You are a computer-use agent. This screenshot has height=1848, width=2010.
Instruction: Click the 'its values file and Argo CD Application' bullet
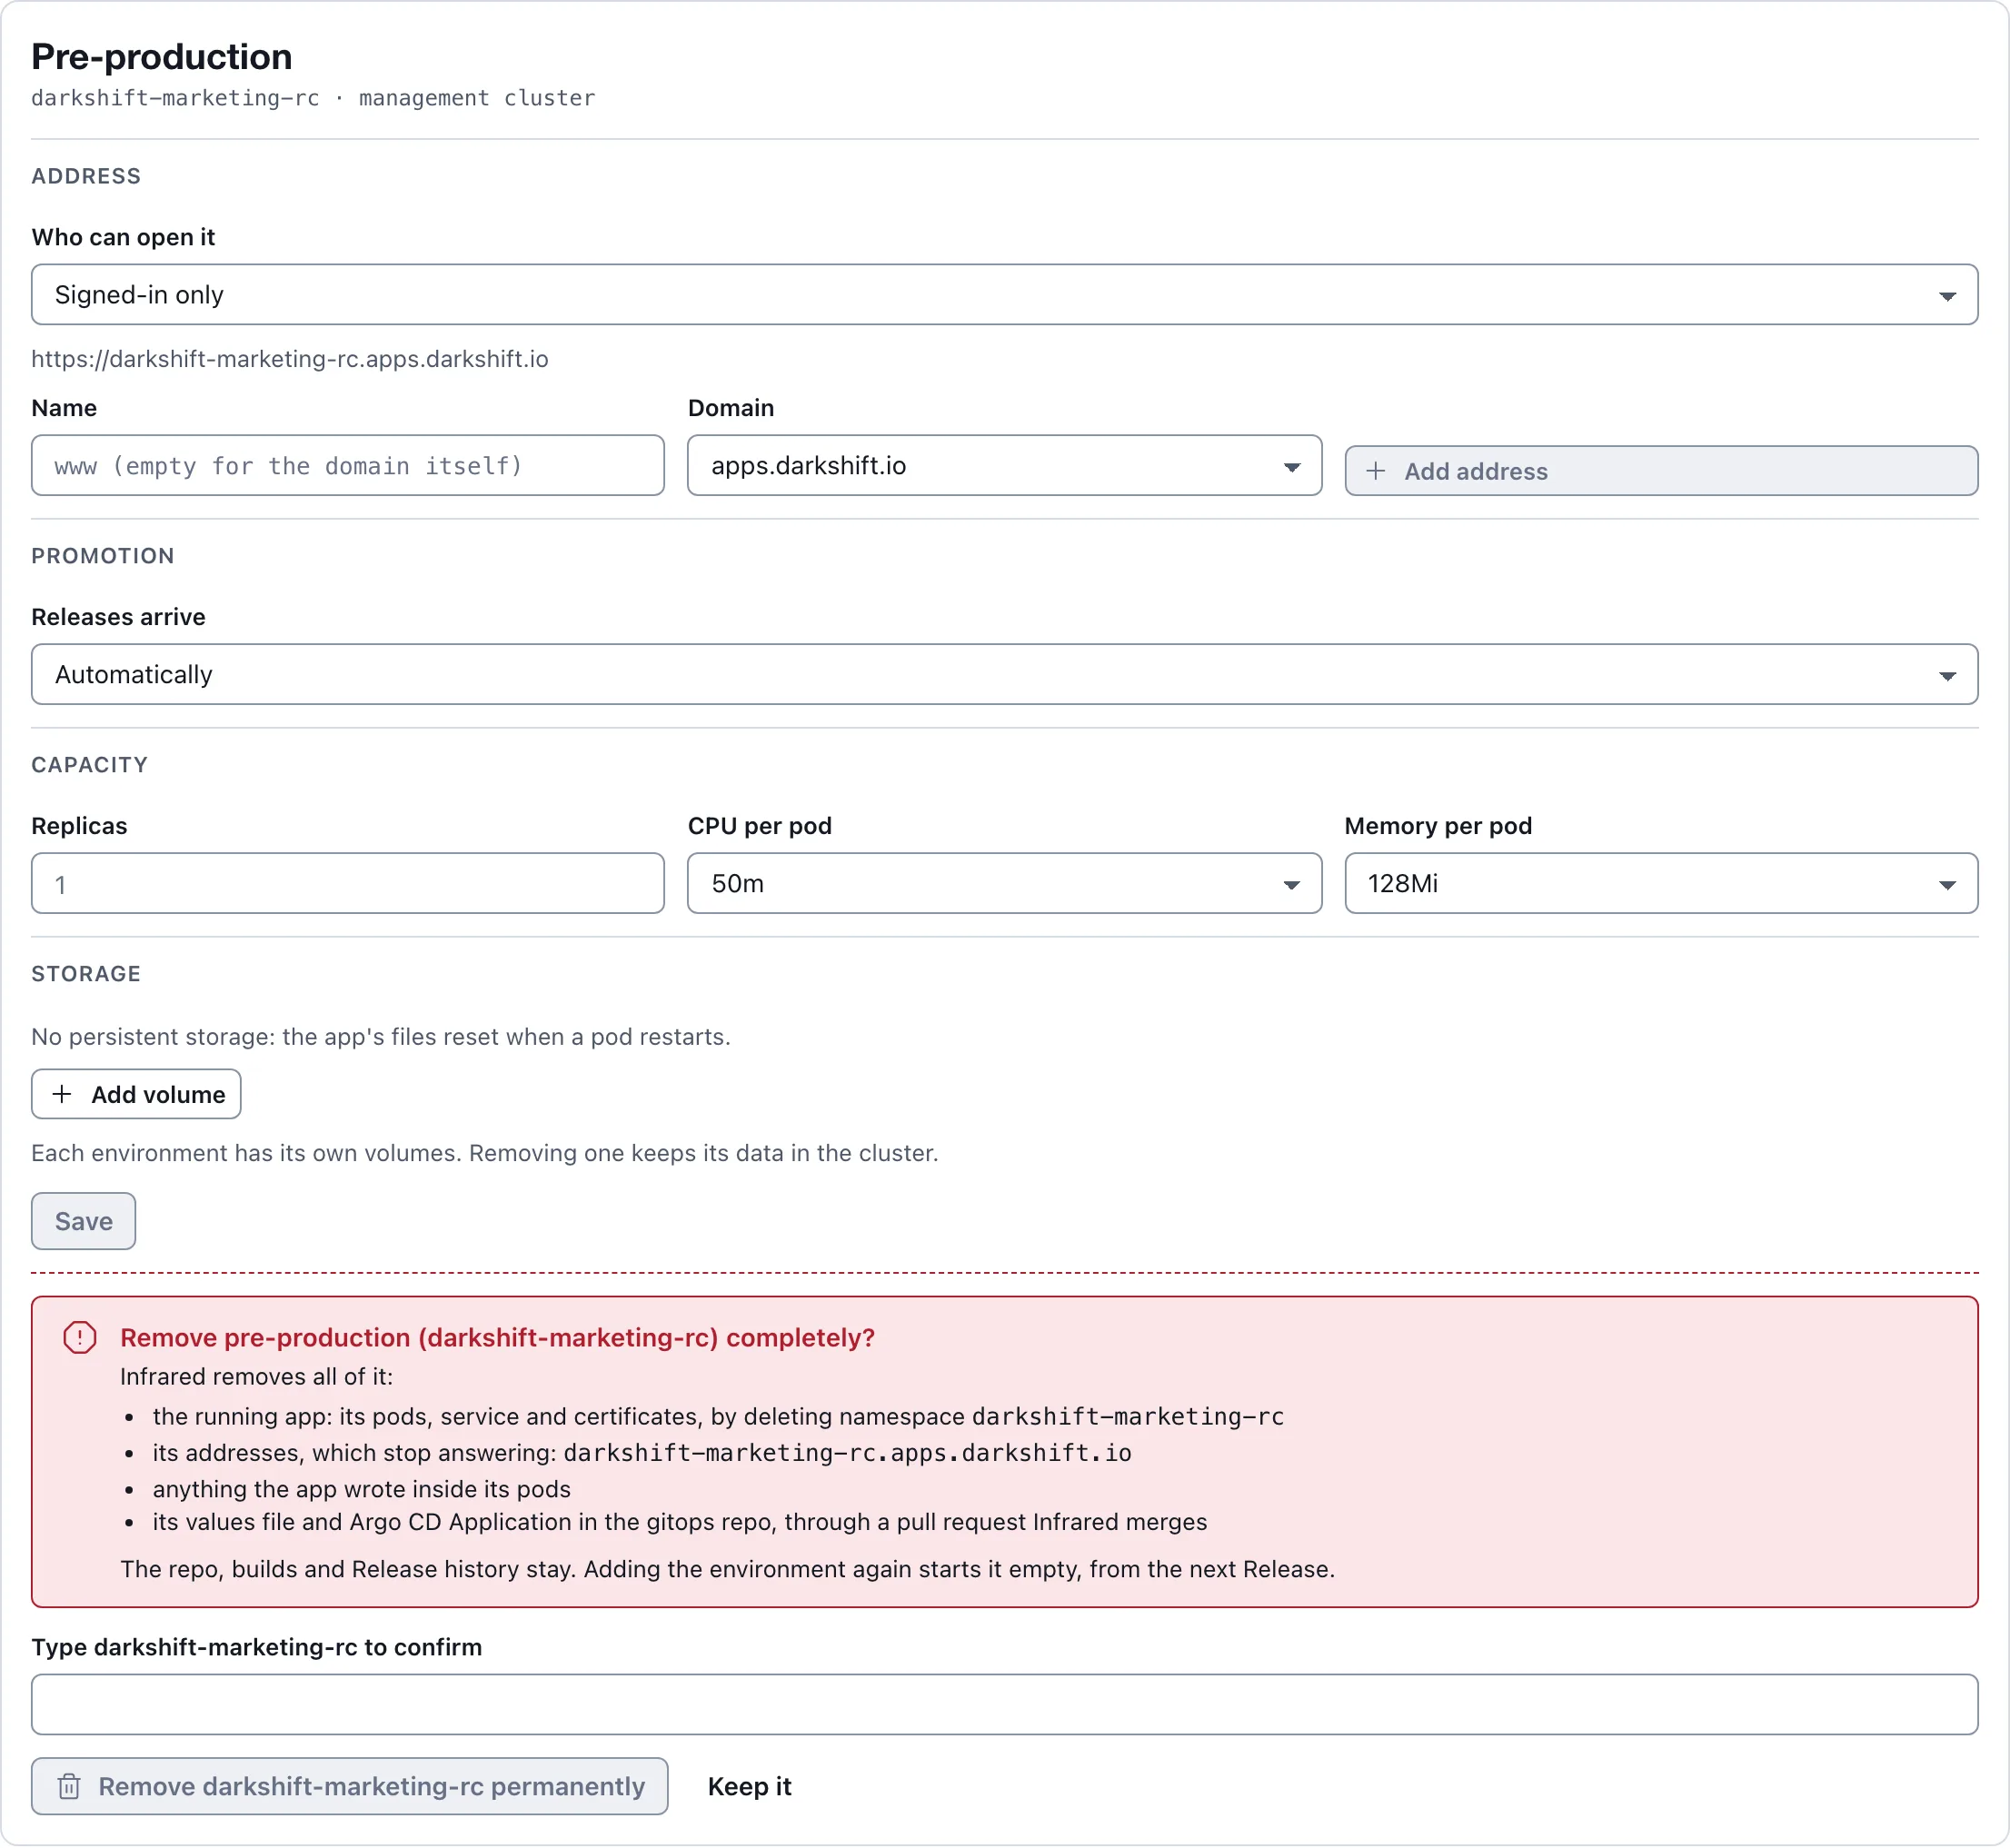click(x=680, y=1522)
